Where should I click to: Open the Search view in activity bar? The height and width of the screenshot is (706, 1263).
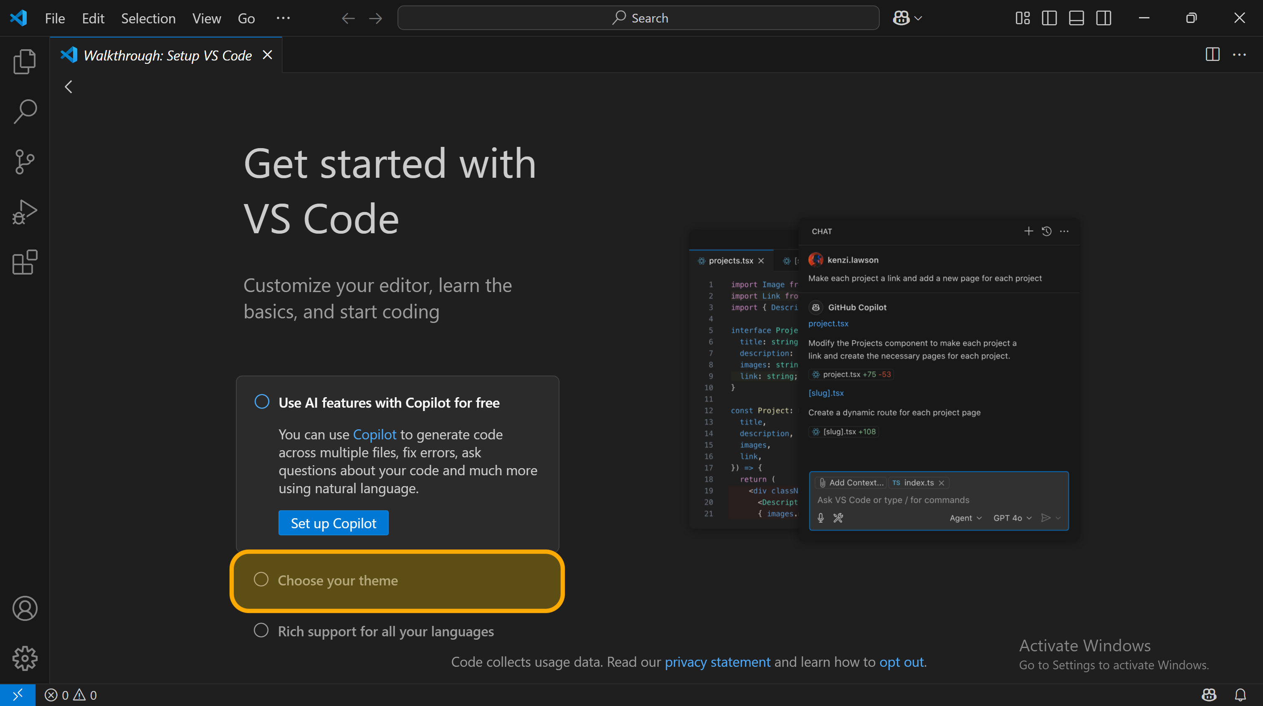[25, 112]
